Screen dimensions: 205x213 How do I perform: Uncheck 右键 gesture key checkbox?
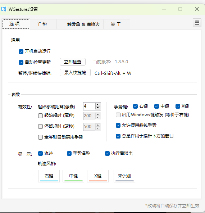click(135, 106)
